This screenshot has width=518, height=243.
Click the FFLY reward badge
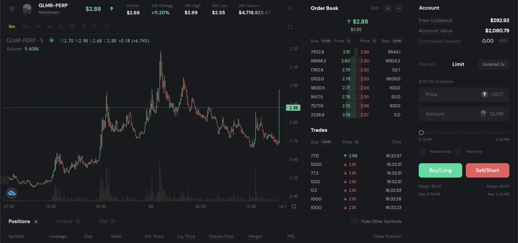[x=503, y=41]
